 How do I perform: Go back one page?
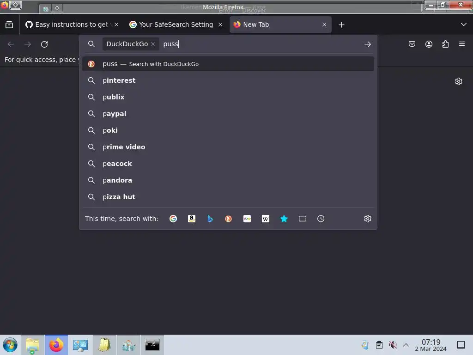tap(11, 44)
